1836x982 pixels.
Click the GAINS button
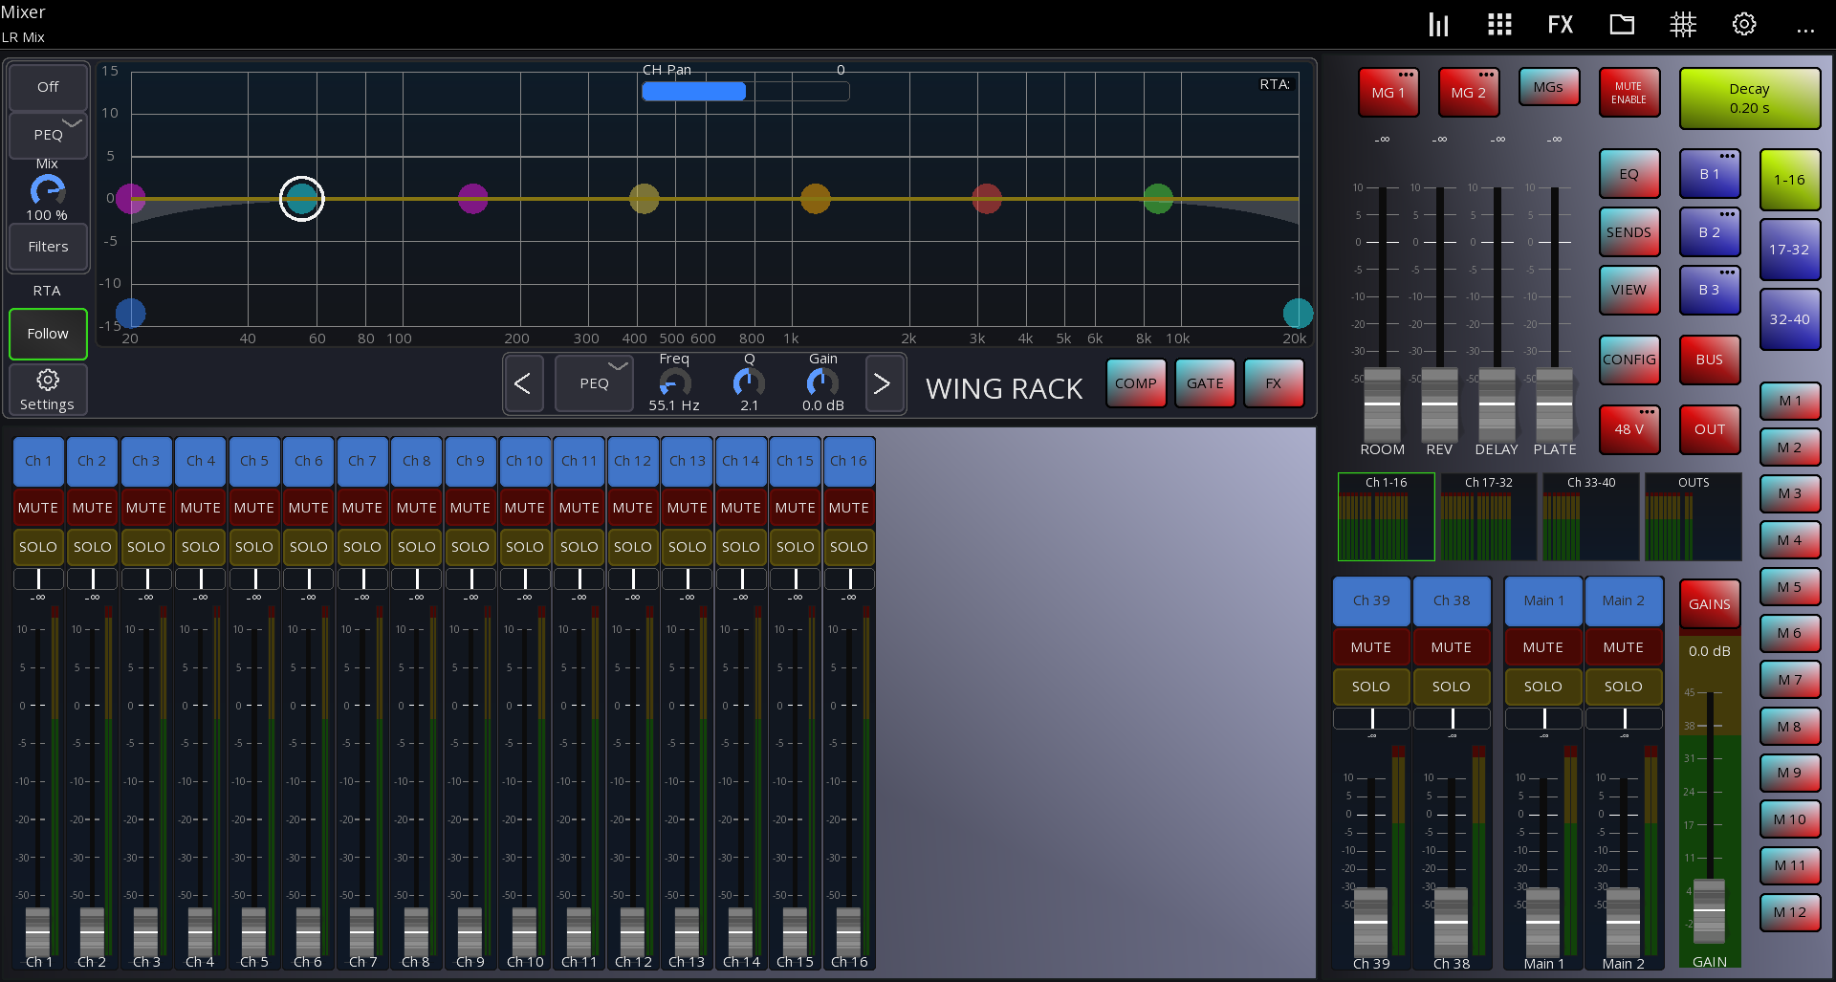pyautogui.click(x=1710, y=604)
